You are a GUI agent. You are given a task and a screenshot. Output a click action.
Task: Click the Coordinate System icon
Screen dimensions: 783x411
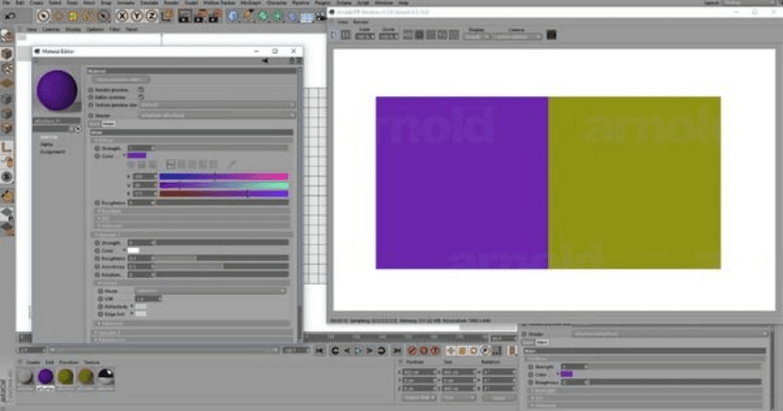[167, 16]
